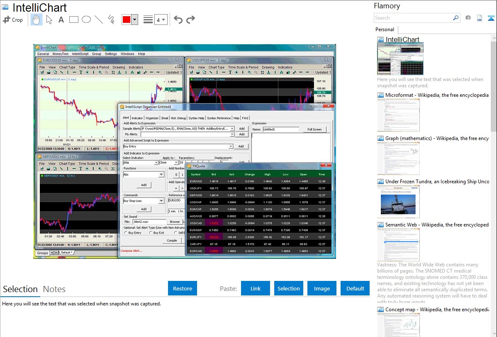Screen dimensions: 497x337
Task: Click the IntelliChart window icon beside page title
Action: point(5,7)
